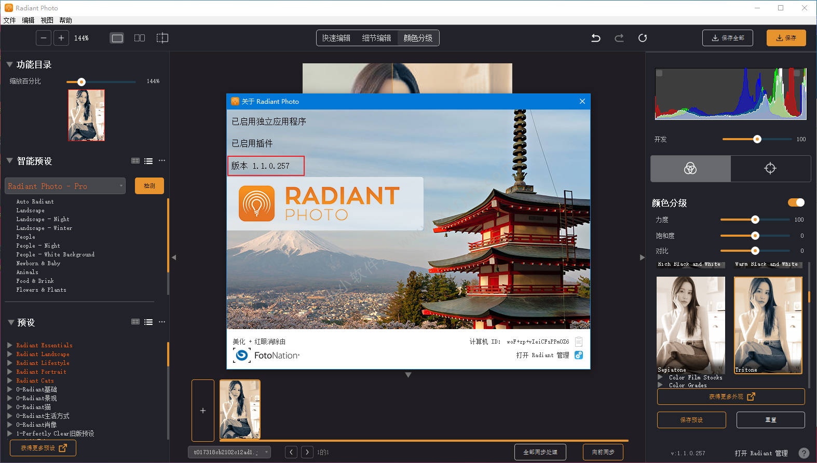This screenshot has height=463, width=817.
Task: Switch to 颜色分级 tab
Action: tap(418, 38)
